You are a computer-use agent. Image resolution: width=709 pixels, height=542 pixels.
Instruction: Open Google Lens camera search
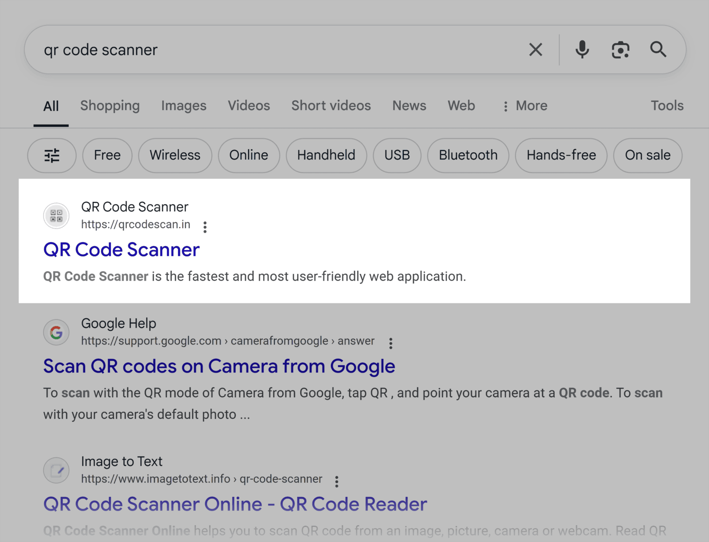tap(620, 50)
